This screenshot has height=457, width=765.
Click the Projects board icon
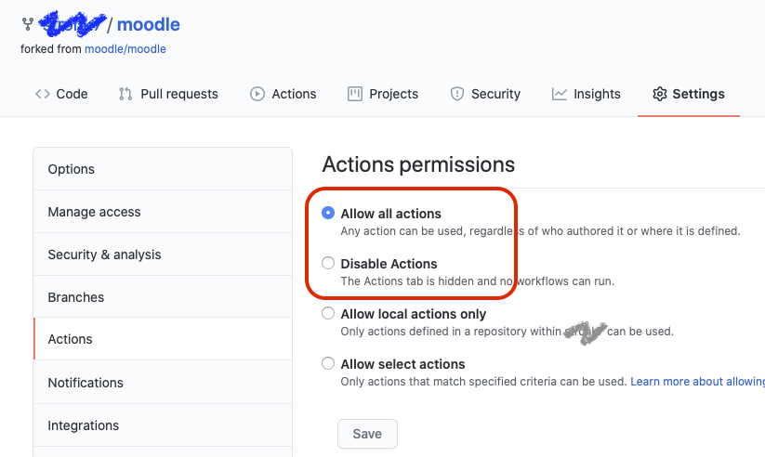(x=355, y=94)
